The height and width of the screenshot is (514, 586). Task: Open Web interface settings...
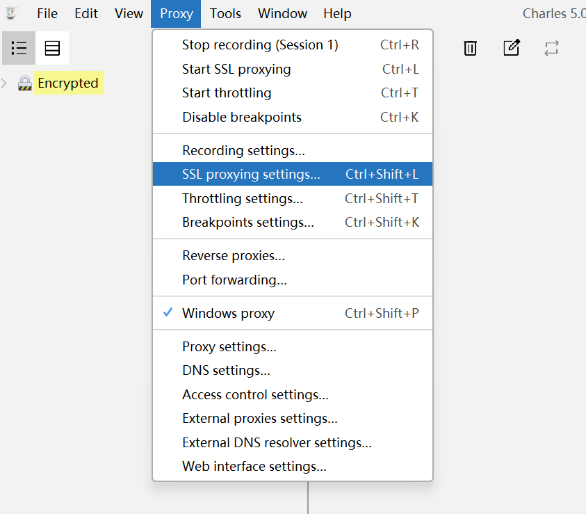pos(293,466)
